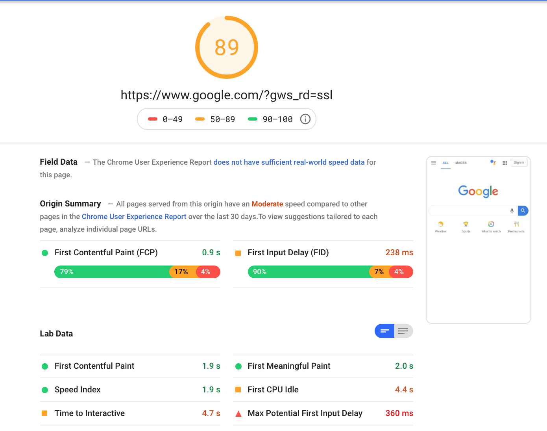
Task: Click the Moderate speed label
Action: pyautogui.click(x=267, y=204)
